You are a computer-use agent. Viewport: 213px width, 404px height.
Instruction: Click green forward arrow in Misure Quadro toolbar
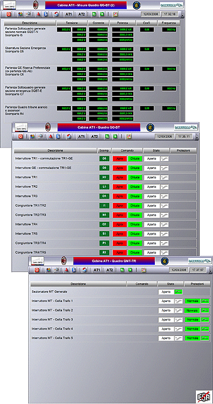pos(102,14)
